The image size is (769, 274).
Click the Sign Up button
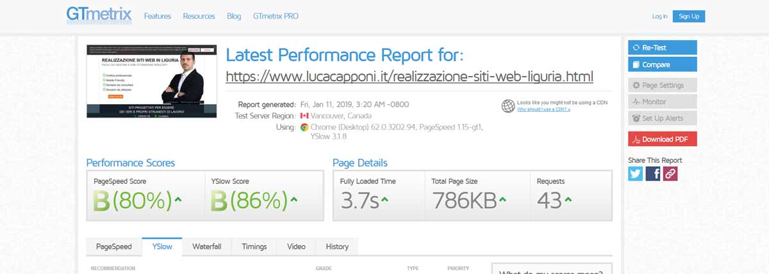tap(689, 16)
